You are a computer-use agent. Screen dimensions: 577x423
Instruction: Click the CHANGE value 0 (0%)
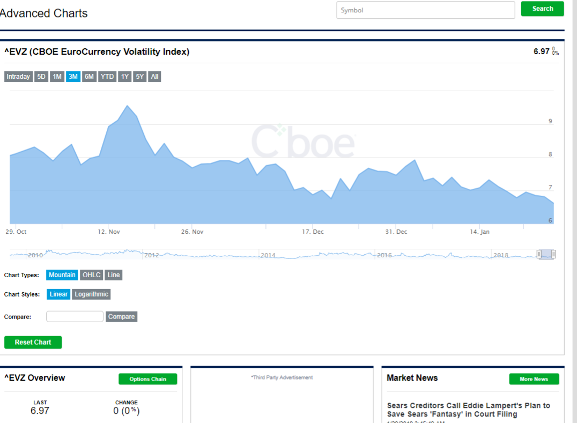click(x=126, y=411)
